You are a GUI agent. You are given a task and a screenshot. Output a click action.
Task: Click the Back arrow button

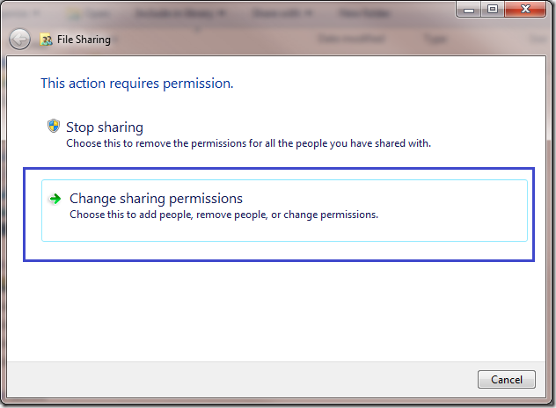click(19, 40)
